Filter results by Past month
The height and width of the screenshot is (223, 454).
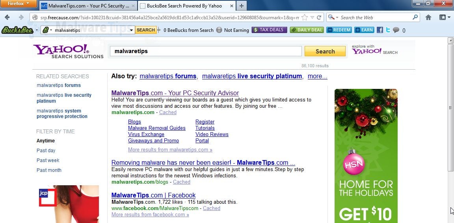coord(49,170)
